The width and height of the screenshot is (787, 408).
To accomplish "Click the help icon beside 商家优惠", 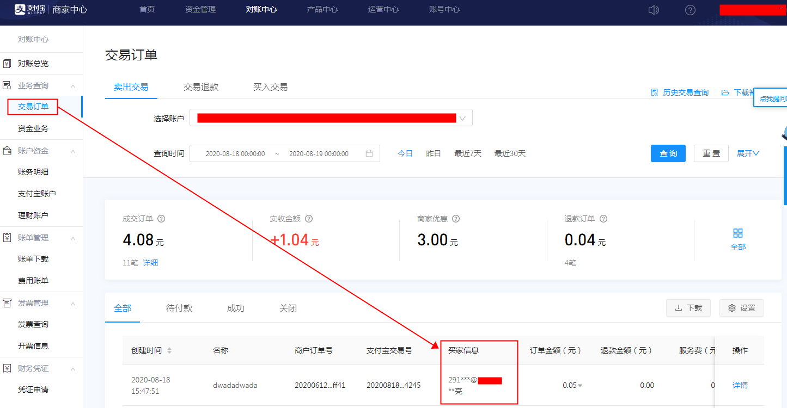I will click(456, 219).
